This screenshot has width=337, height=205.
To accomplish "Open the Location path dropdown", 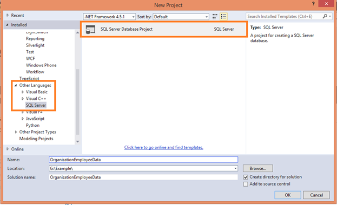I will pos(235,168).
